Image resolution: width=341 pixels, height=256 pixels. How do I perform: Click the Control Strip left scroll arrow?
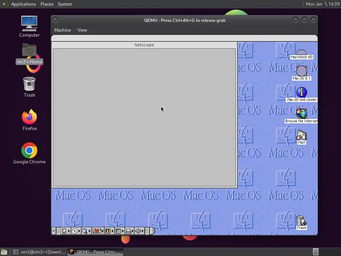pos(59,231)
